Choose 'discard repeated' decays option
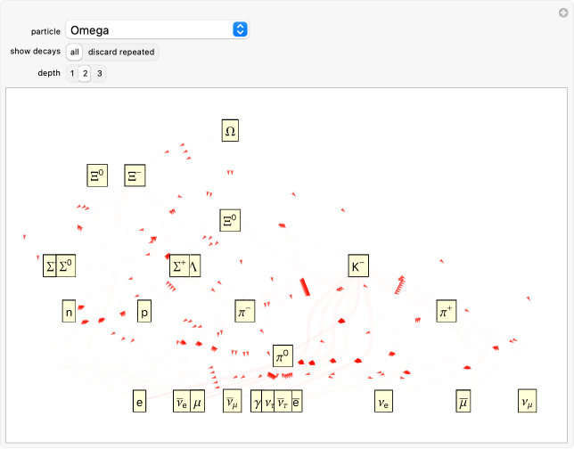This screenshot has width=574, height=449. pyautogui.click(x=120, y=52)
